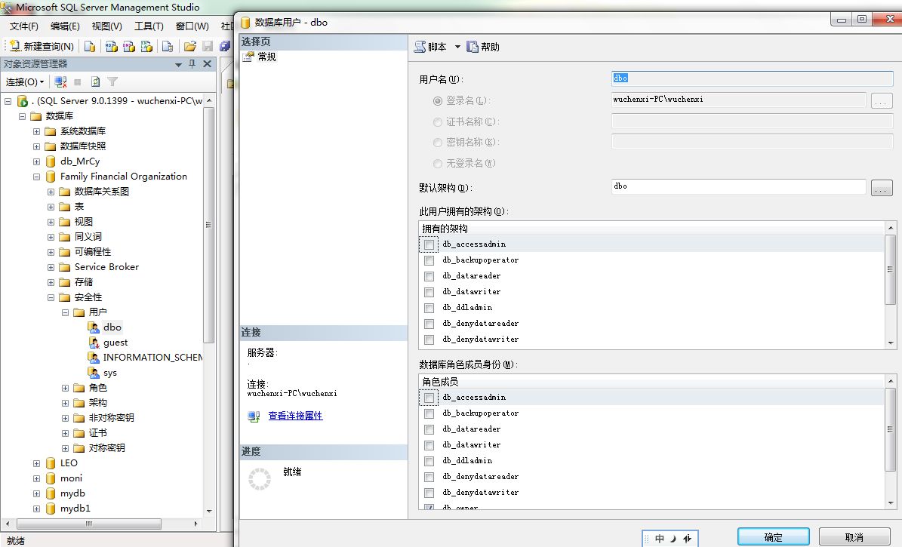Select the Login name (登录名) radio button
902x547 pixels.
click(438, 100)
